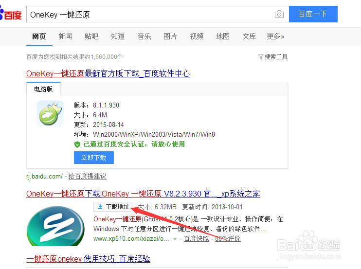Click 已通过百度安全认证，请放心使用 text
This screenshot has height=269, width=361.
click(x=134, y=144)
